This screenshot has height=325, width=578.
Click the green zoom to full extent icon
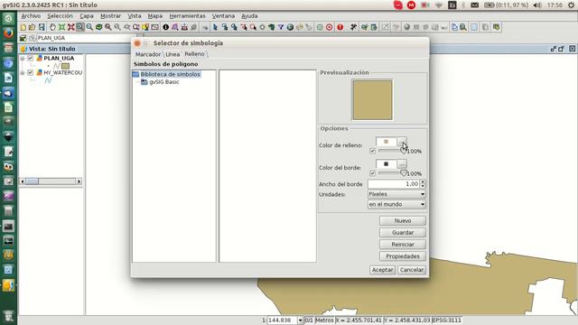pyautogui.click(x=61, y=27)
